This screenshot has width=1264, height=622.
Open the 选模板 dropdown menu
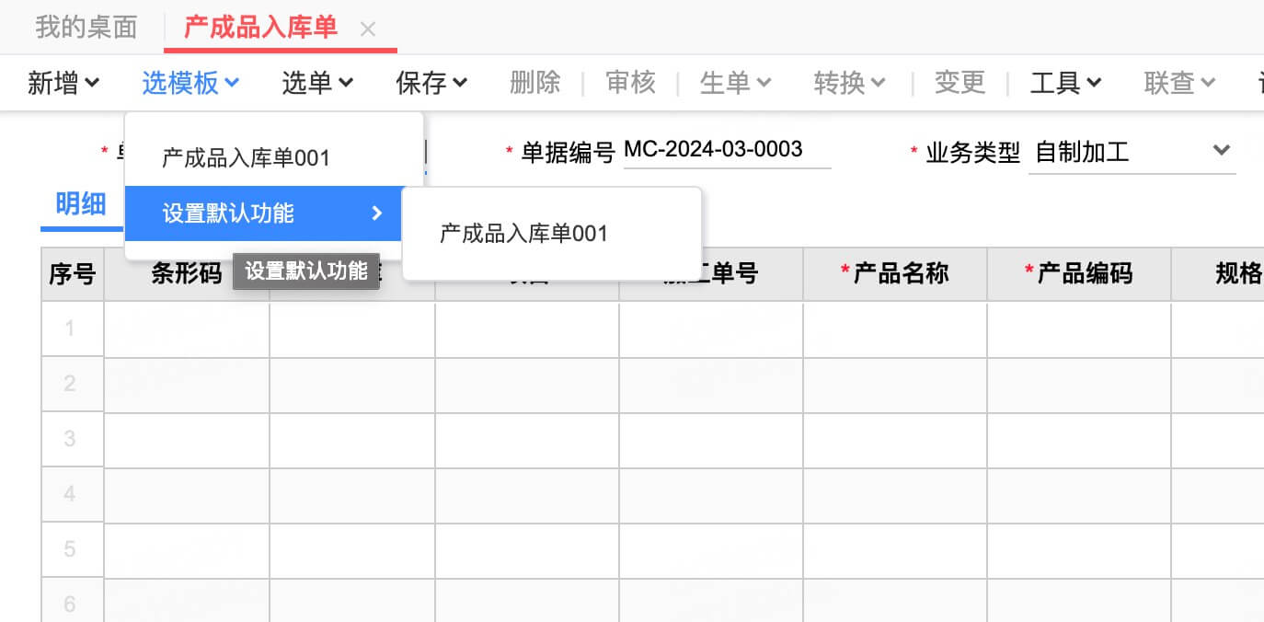click(190, 83)
